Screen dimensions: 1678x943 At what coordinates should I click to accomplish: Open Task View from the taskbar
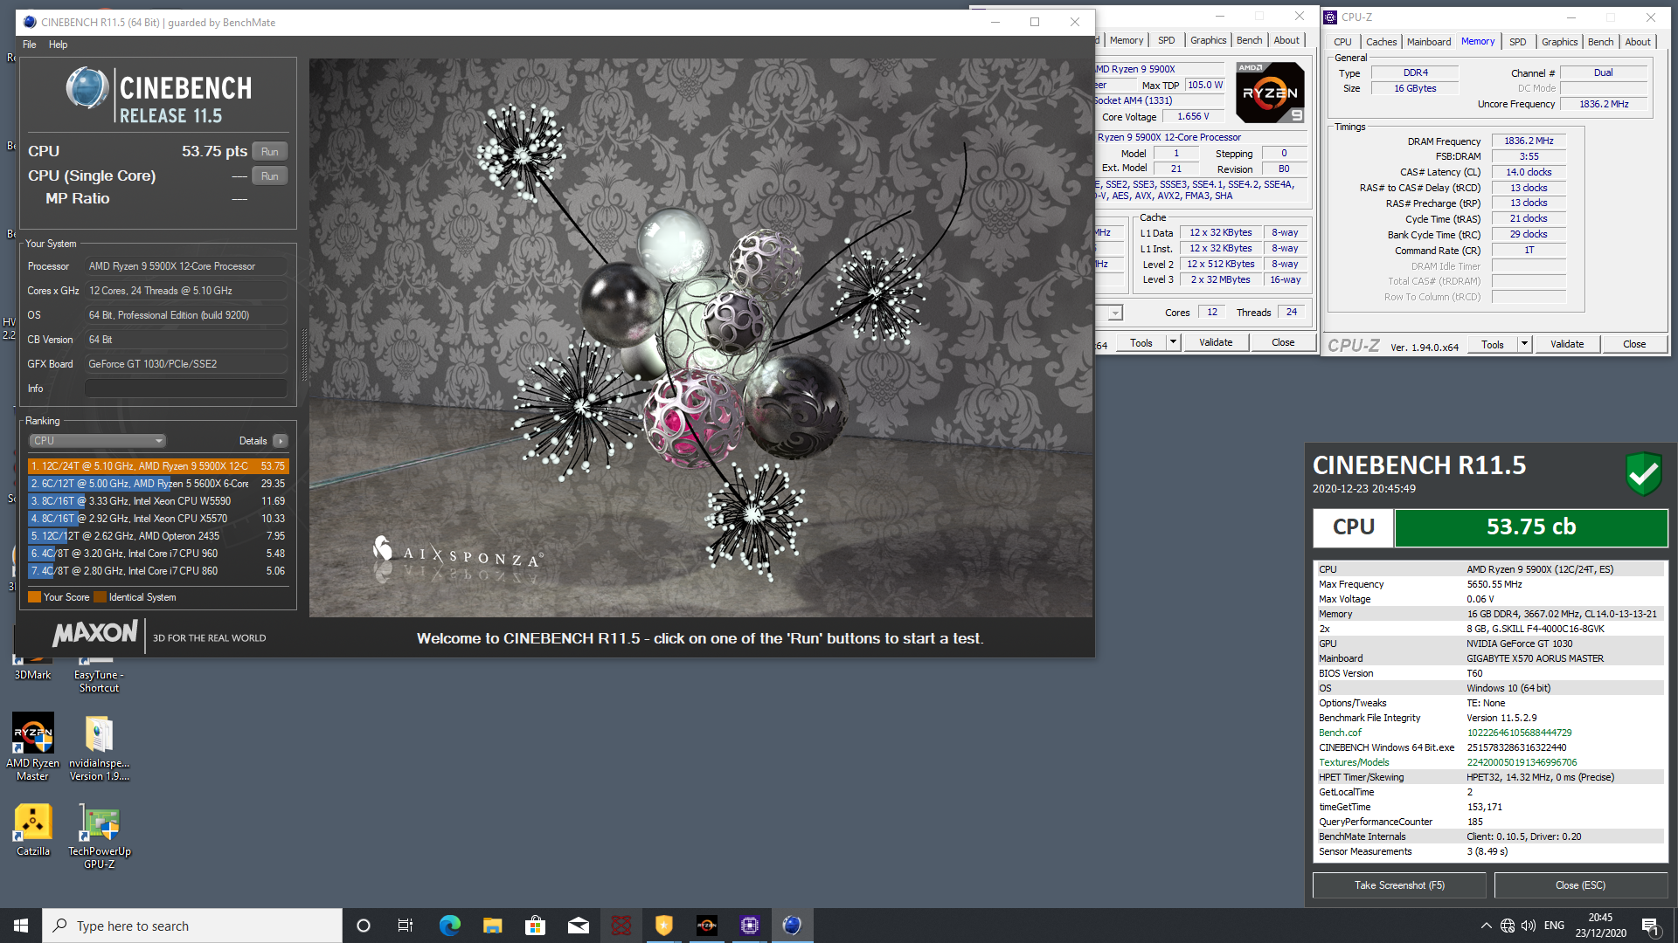tap(406, 926)
